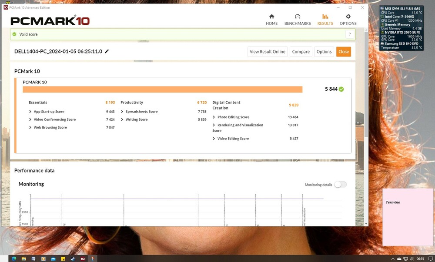
Task: Click the CPU Core #1 1200 MHz reading
Action: (x=401, y=20)
